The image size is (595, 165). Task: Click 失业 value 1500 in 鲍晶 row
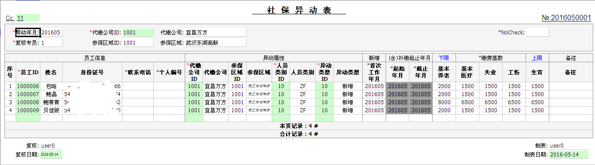pyautogui.click(x=491, y=94)
